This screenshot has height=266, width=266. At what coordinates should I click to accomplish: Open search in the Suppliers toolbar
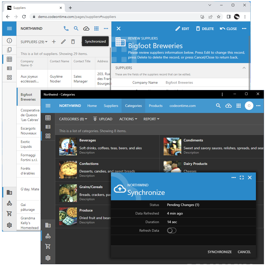pyautogui.click(x=76, y=28)
